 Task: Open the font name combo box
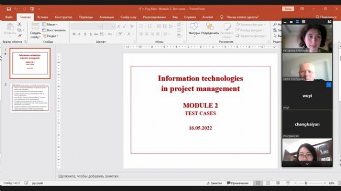tap(87, 27)
